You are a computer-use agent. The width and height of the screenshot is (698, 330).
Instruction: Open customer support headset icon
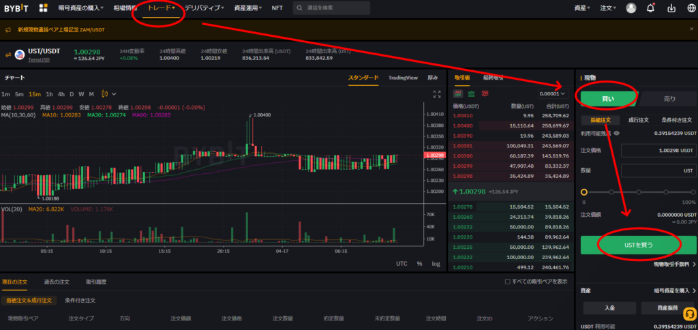click(688, 314)
